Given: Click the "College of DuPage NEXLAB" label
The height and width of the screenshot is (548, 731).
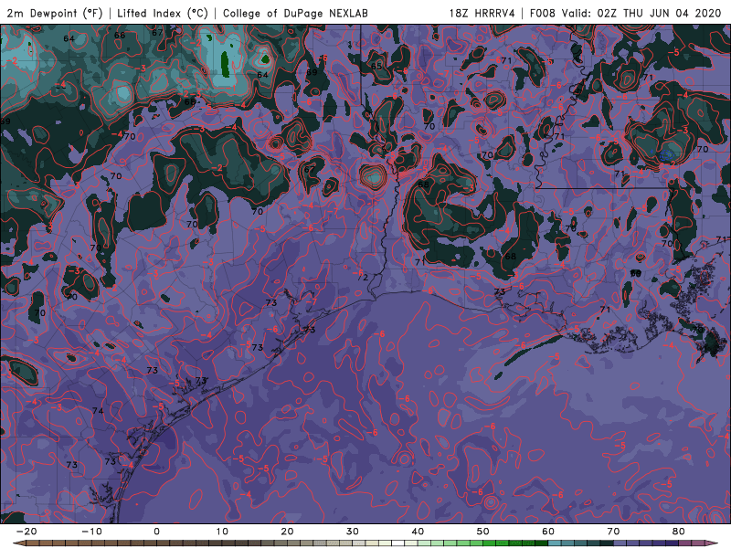Looking at the screenshot, I should pyautogui.click(x=295, y=14).
